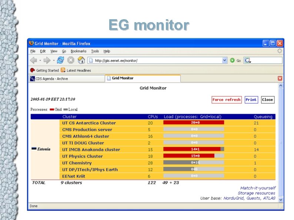Open UT Chemistry cluster link
The height and width of the screenshot is (220, 294).
point(77,163)
